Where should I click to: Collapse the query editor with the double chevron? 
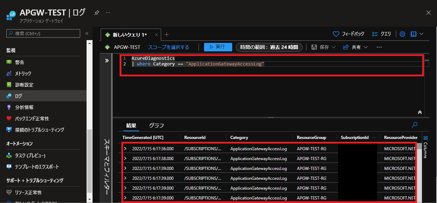(x=420, y=112)
